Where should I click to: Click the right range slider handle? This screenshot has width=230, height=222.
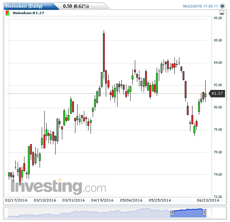click(205, 212)
